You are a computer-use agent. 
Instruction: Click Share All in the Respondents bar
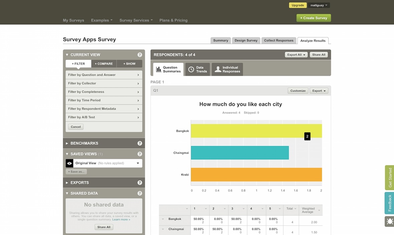pos(319,55)
